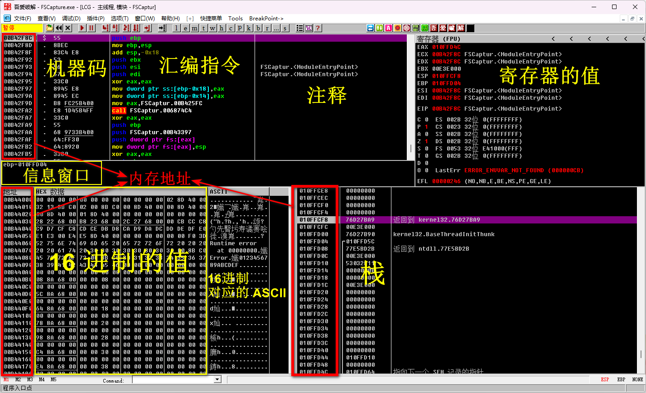Open the CPU window with the 'c' button
Viewport: 646px width, 393px height.
coord(231,28)
